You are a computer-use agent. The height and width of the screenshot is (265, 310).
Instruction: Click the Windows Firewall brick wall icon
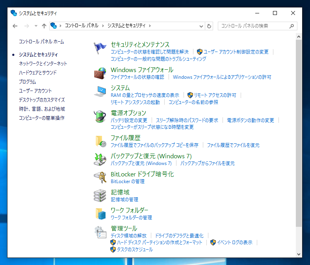pyautogui.click(x=100, y=73)
